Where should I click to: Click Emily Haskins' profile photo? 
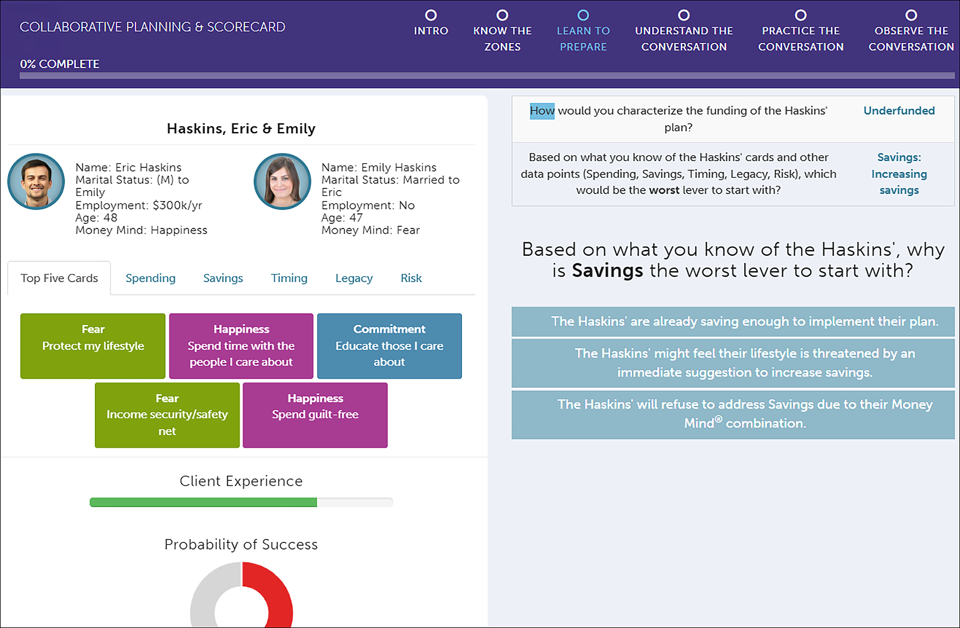[282, 181]
